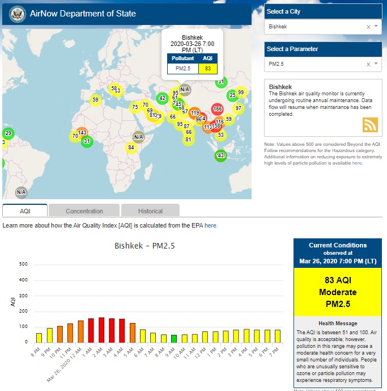Click the Bishkek city combo box field
Image resolution: width=387 pixels, height=391 pixels.
[x=314, y=27]
